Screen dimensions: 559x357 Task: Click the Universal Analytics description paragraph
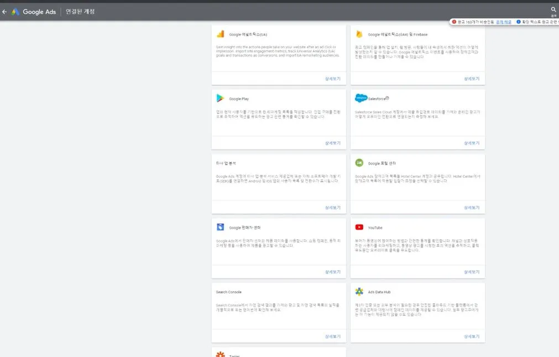click(x=278, y=51)
